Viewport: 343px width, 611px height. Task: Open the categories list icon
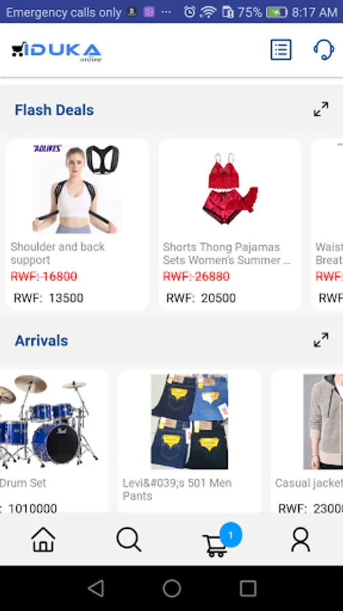281,50
